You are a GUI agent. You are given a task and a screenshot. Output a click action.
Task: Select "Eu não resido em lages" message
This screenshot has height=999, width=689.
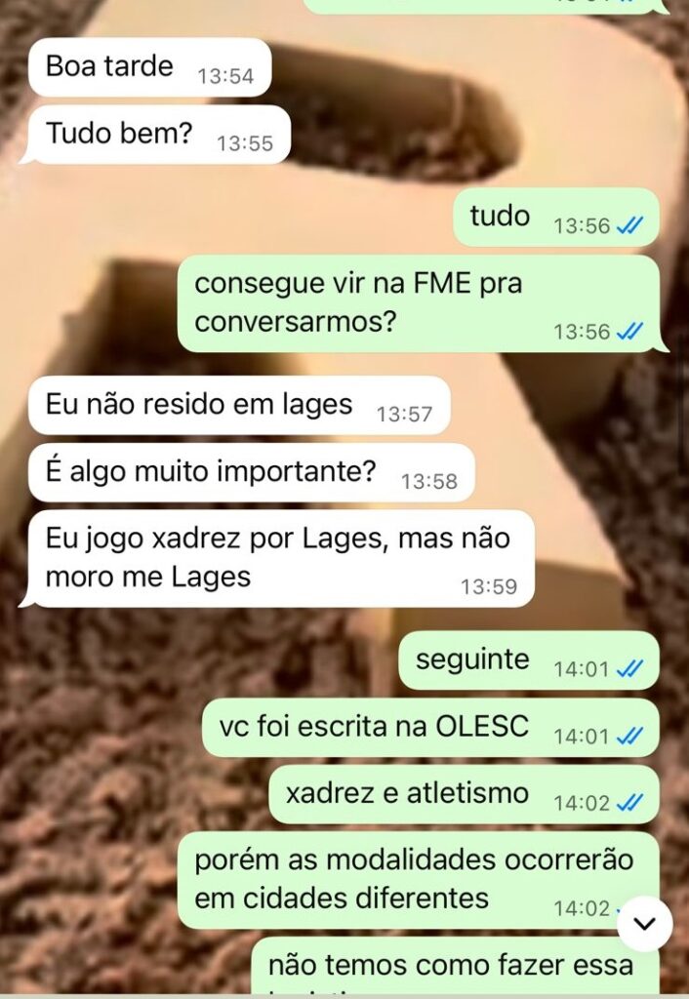point(239,405)
